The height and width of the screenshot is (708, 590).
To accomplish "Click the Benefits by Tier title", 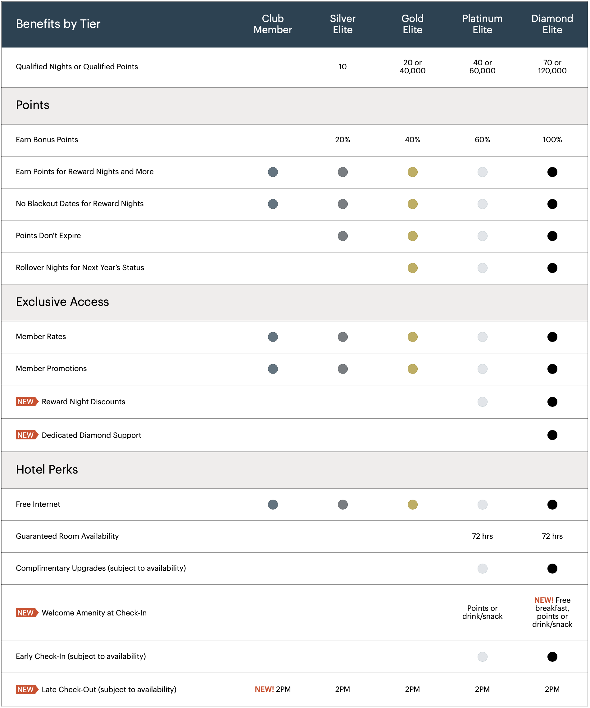I will (x=58, y=24).
